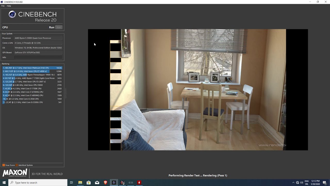
Task: Click the greyed-out Run toggle beside Run
Action: pos(59,27)
